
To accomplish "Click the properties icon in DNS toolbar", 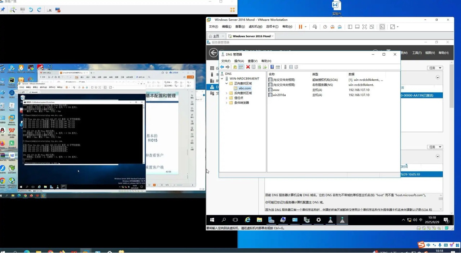I will pos(254,67).
